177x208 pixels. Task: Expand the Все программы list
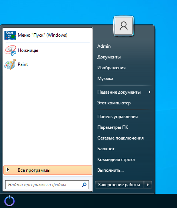coord(48,170)
